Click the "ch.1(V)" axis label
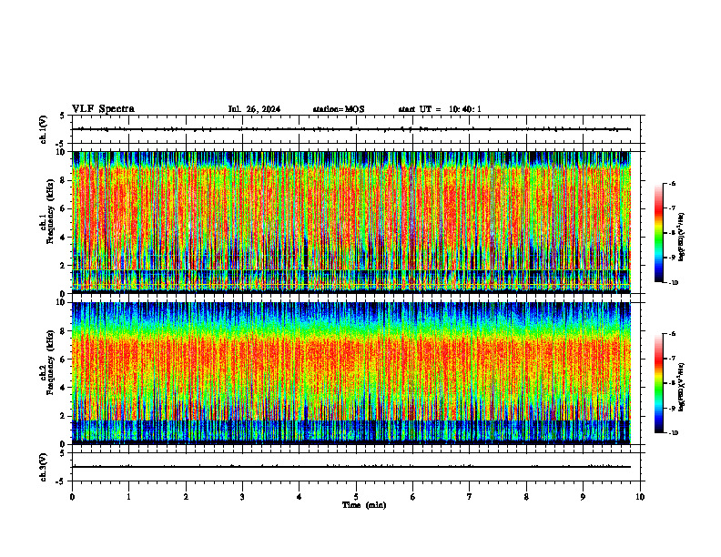This screenshot has width=721, height=557. point(43,129)
